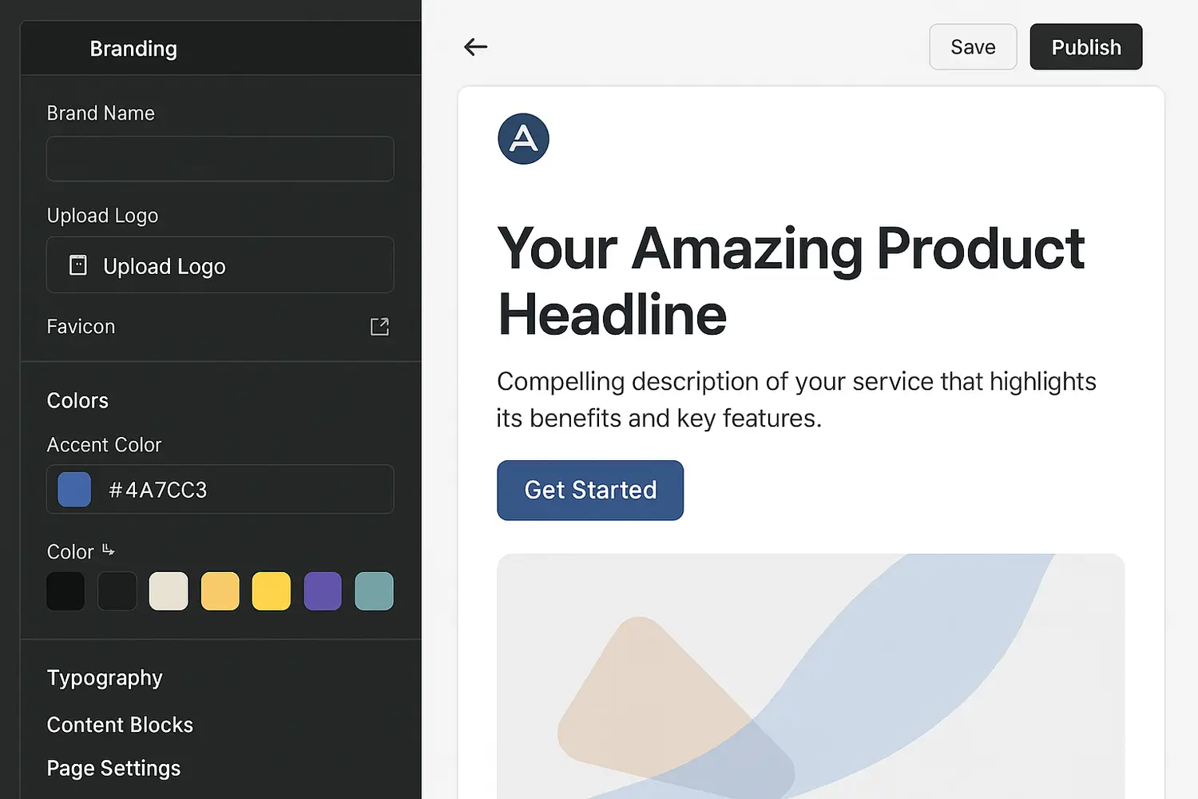Select the purple color swatch
Image resolution: width=1198 pixels, height=799 pixels.
click(323, 591)
